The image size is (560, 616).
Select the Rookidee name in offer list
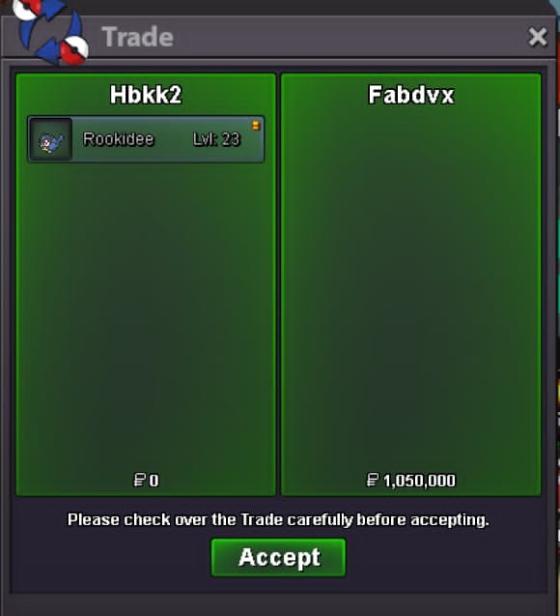tap(119, 139)
